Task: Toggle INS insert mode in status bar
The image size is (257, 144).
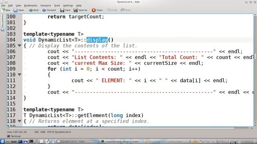Action: tap(37, 132)
